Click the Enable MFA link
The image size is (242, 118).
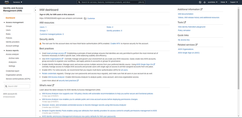click(115, 43)
